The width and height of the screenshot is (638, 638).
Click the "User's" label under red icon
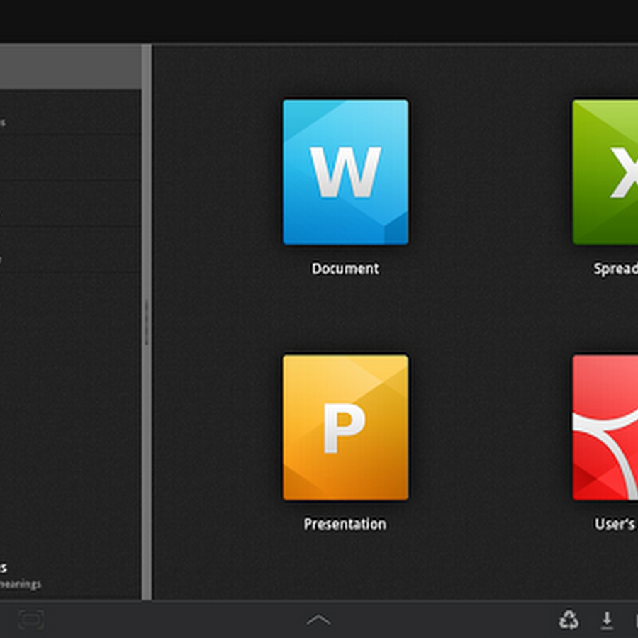[615, 524]
